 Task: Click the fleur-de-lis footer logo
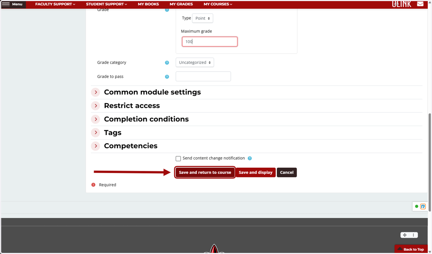tap(214, 249)
